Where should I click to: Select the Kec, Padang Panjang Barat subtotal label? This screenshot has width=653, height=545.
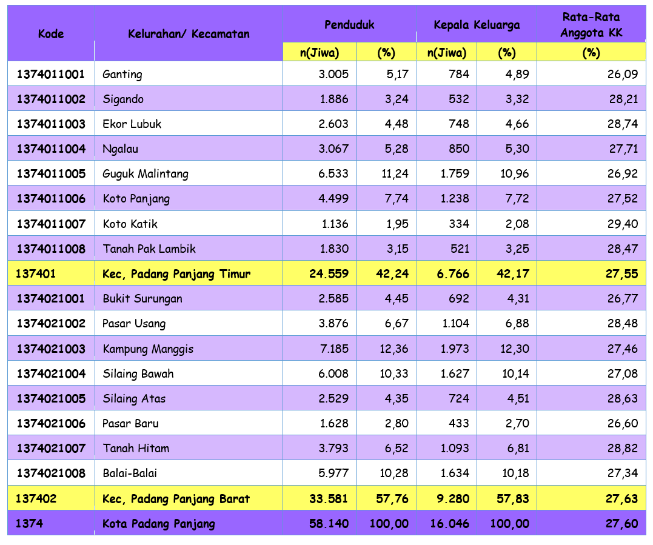point(176,499)
